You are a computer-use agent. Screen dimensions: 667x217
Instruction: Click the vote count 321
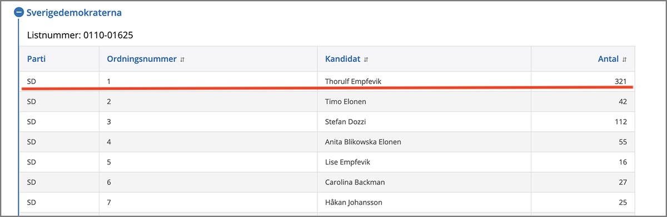click(620, 81)
